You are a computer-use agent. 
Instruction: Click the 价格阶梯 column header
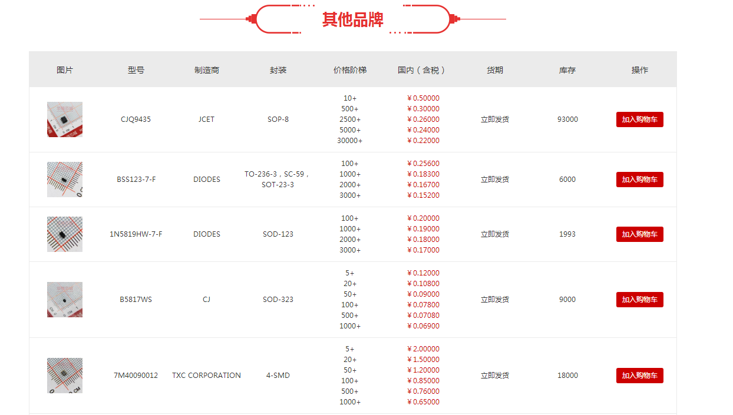(350, 70)
